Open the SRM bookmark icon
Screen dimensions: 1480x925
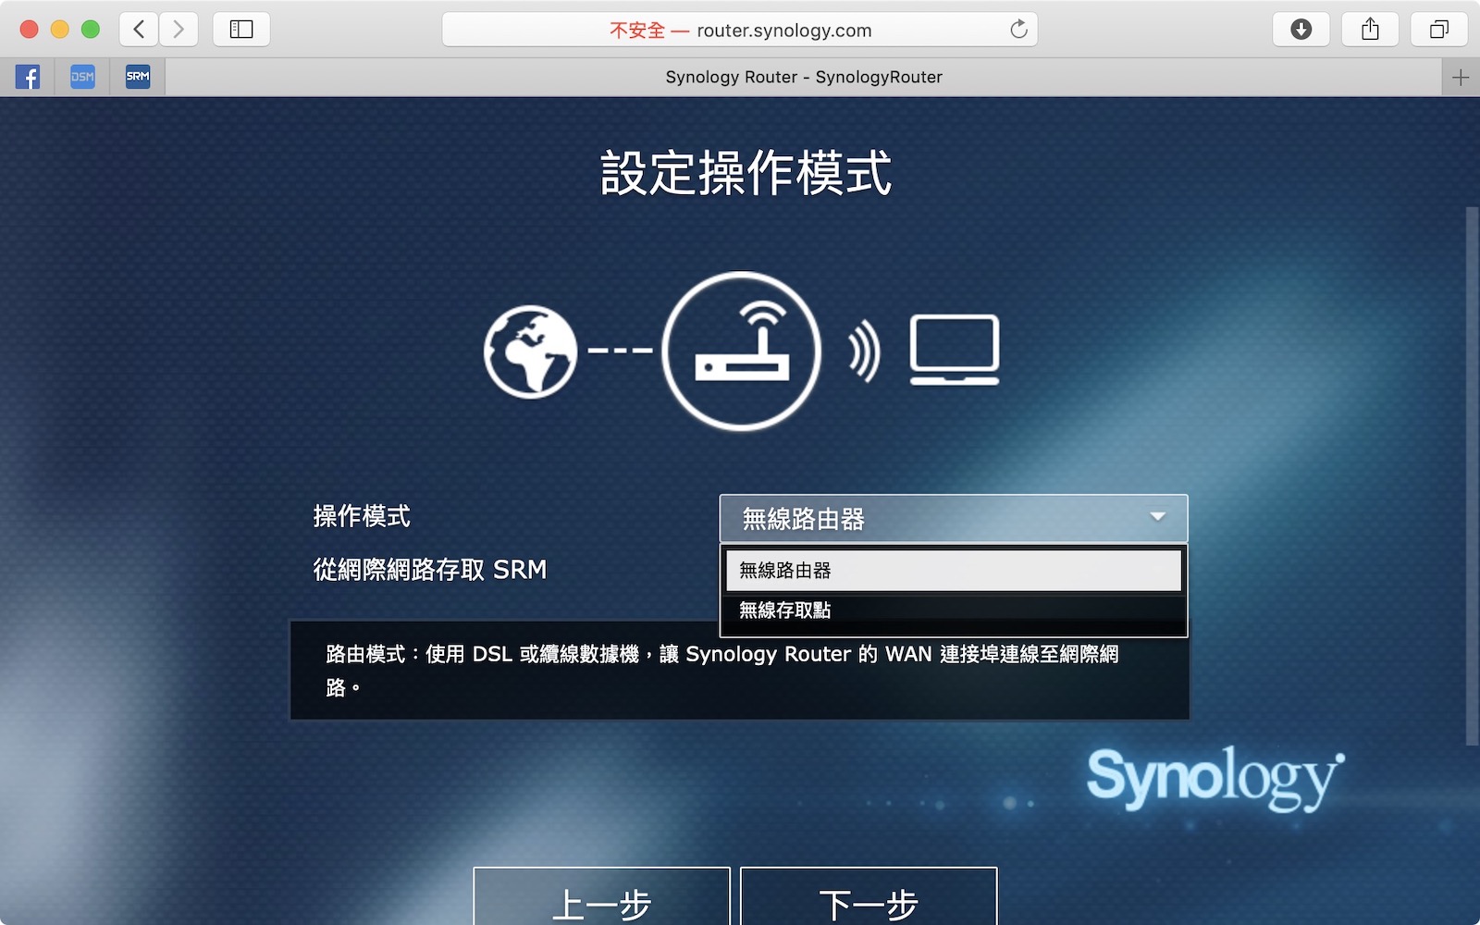(138, 77)
